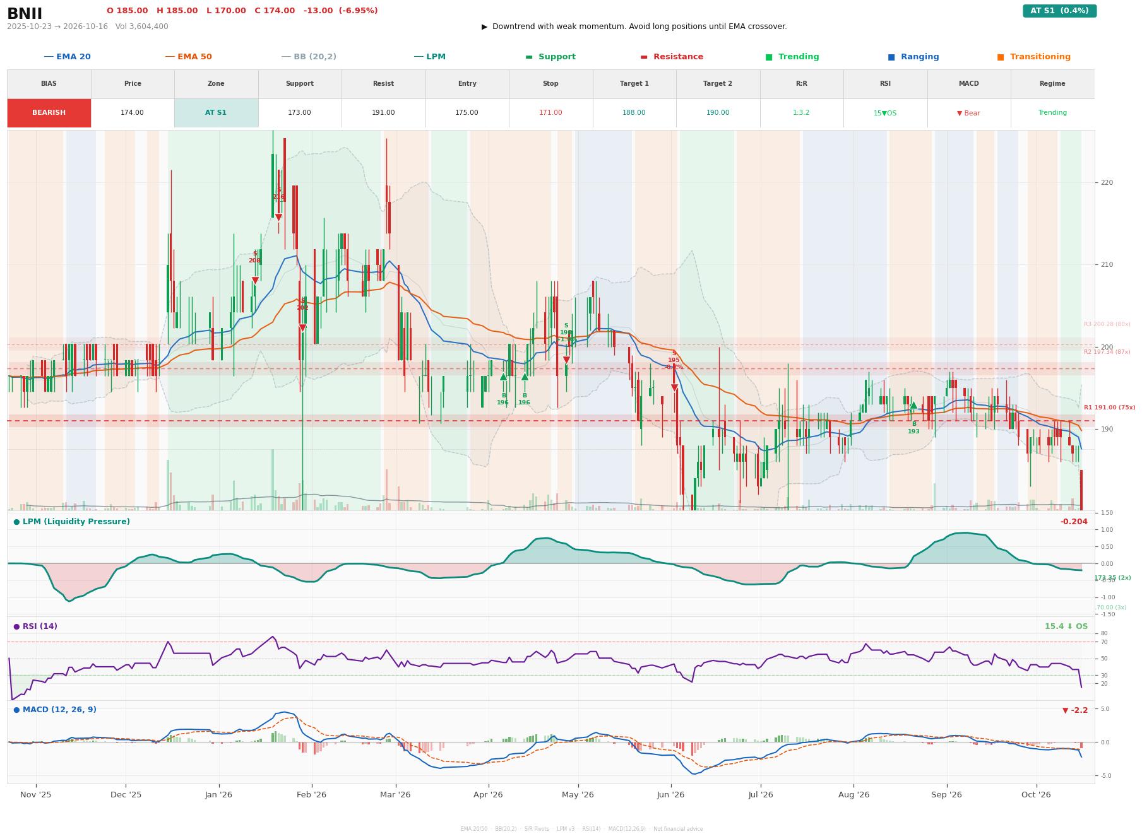Click the Target 1 value 188.00
This screenshot has height=839, width=1142.
[634, 113]
